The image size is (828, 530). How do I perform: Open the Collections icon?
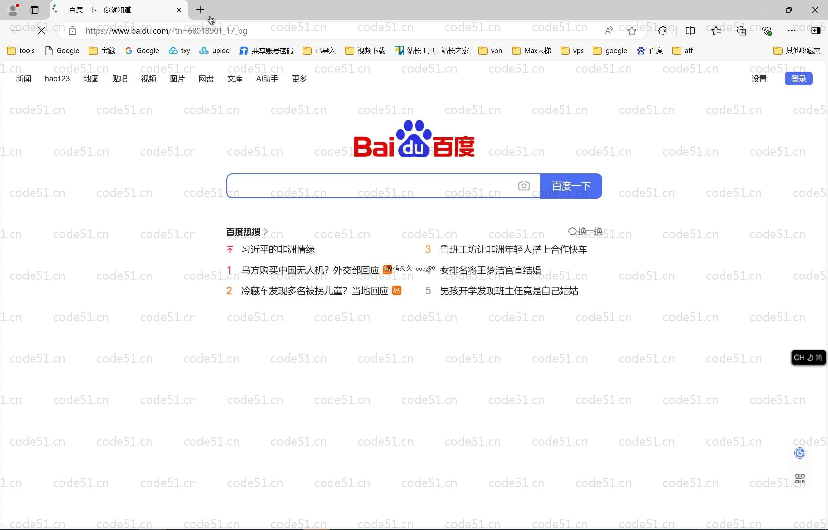click(741, 31)
